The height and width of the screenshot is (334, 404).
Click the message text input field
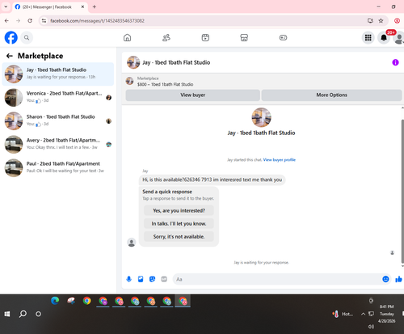[x=277, y=279]
